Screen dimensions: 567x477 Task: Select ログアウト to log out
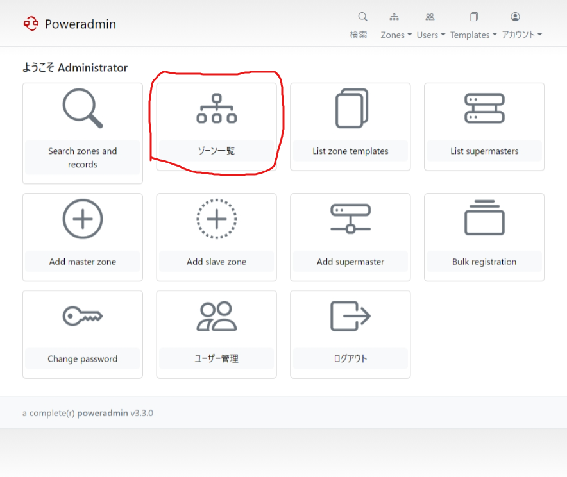pos(350,358)
